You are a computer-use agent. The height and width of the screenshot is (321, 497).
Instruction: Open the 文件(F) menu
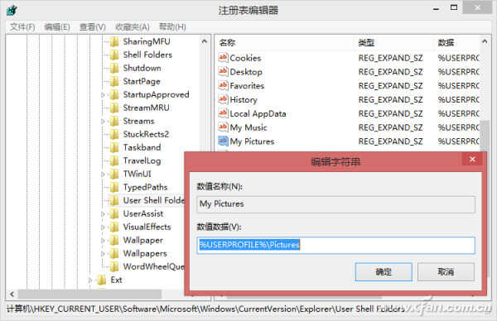click(22, 27)
